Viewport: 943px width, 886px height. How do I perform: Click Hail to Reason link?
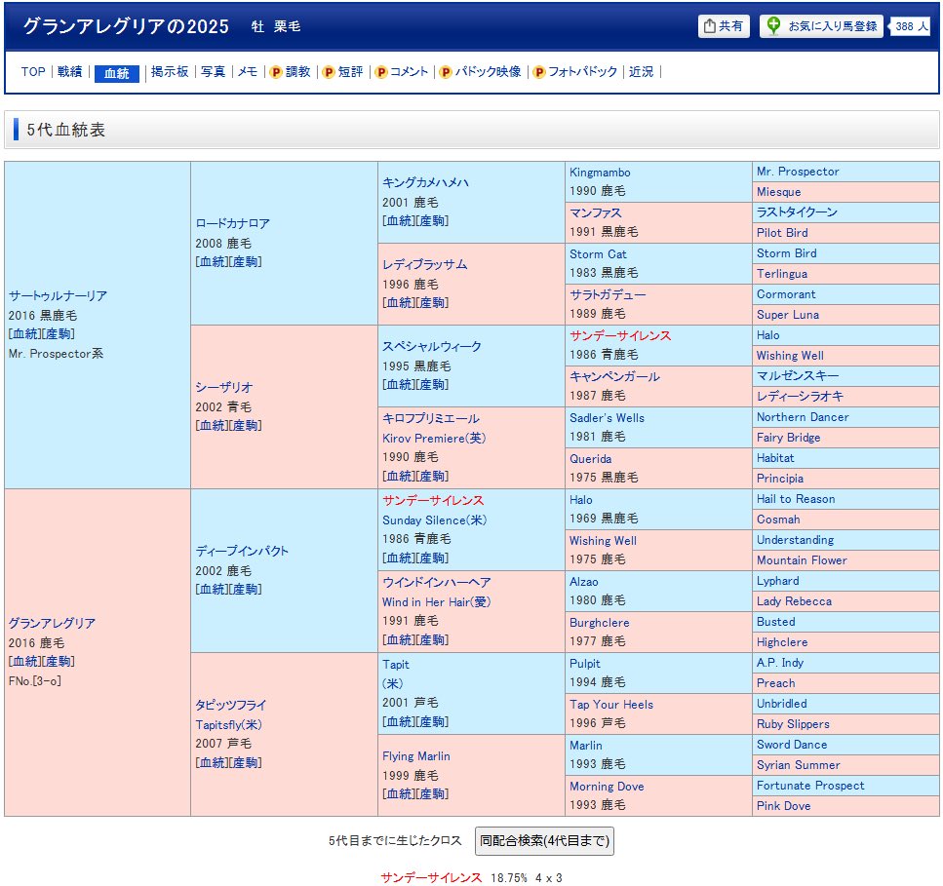(796, 498)
